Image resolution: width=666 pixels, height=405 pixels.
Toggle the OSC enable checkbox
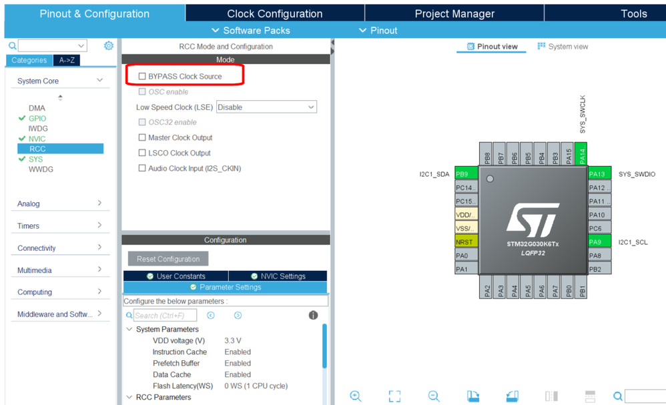[142, 91]
